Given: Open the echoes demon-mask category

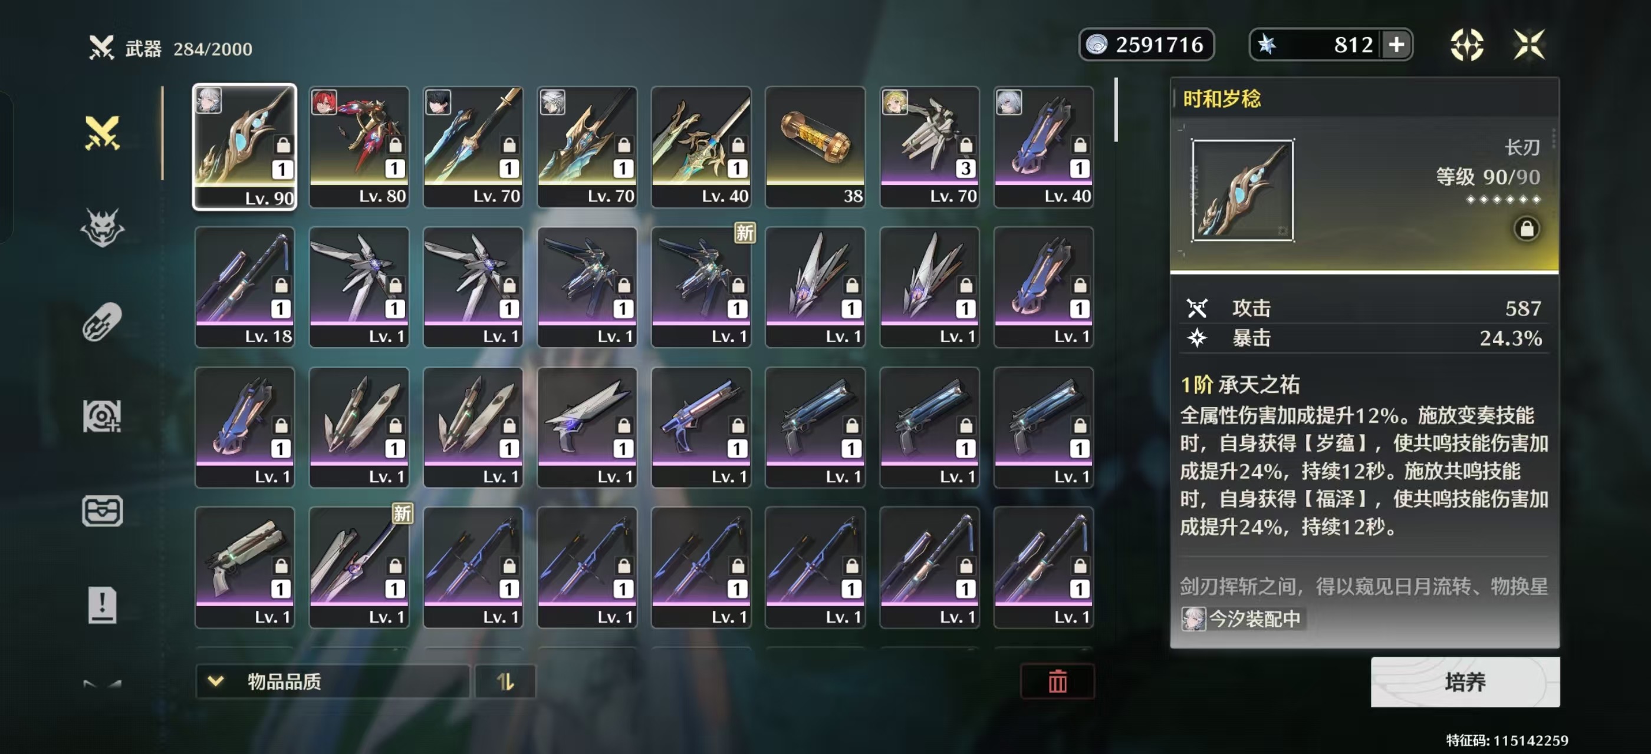Looking at the screenshot, I should 103,227.
